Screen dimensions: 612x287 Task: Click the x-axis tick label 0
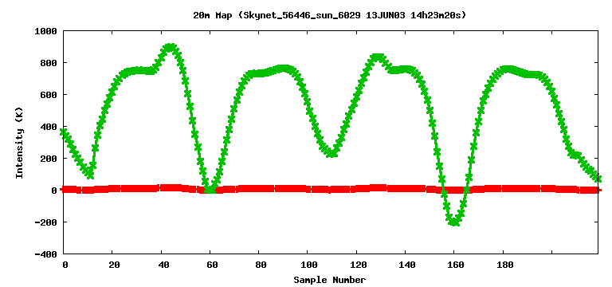point(65,265)
